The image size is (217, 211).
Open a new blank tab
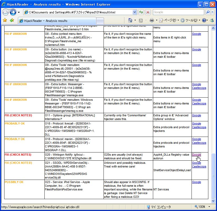[x=100, y=21]
